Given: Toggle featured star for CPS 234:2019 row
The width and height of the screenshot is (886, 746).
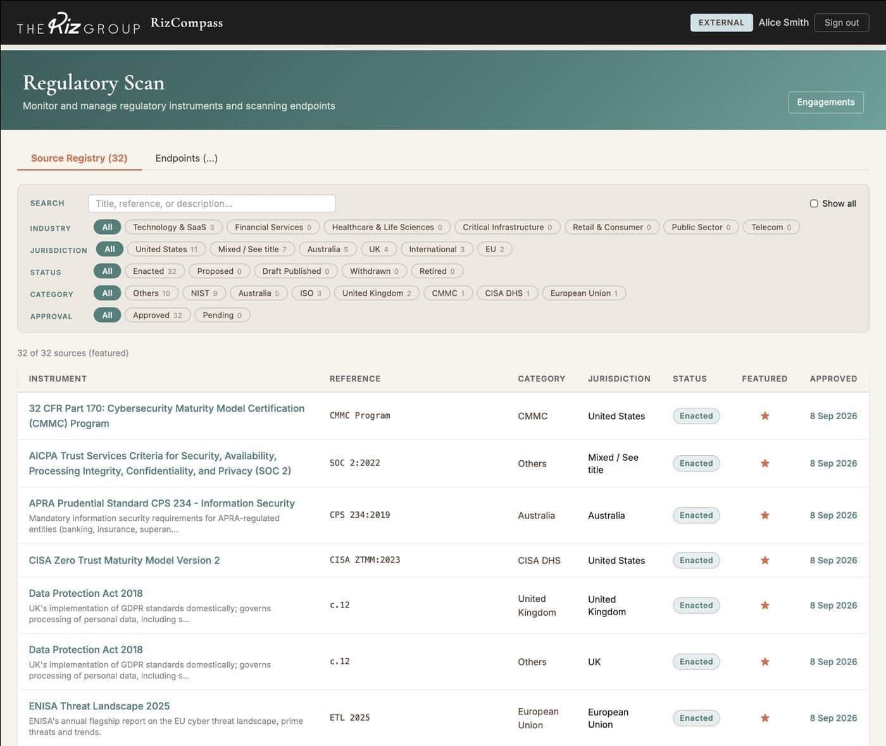Looking at the screenshot, I should [x=764, y=515].
